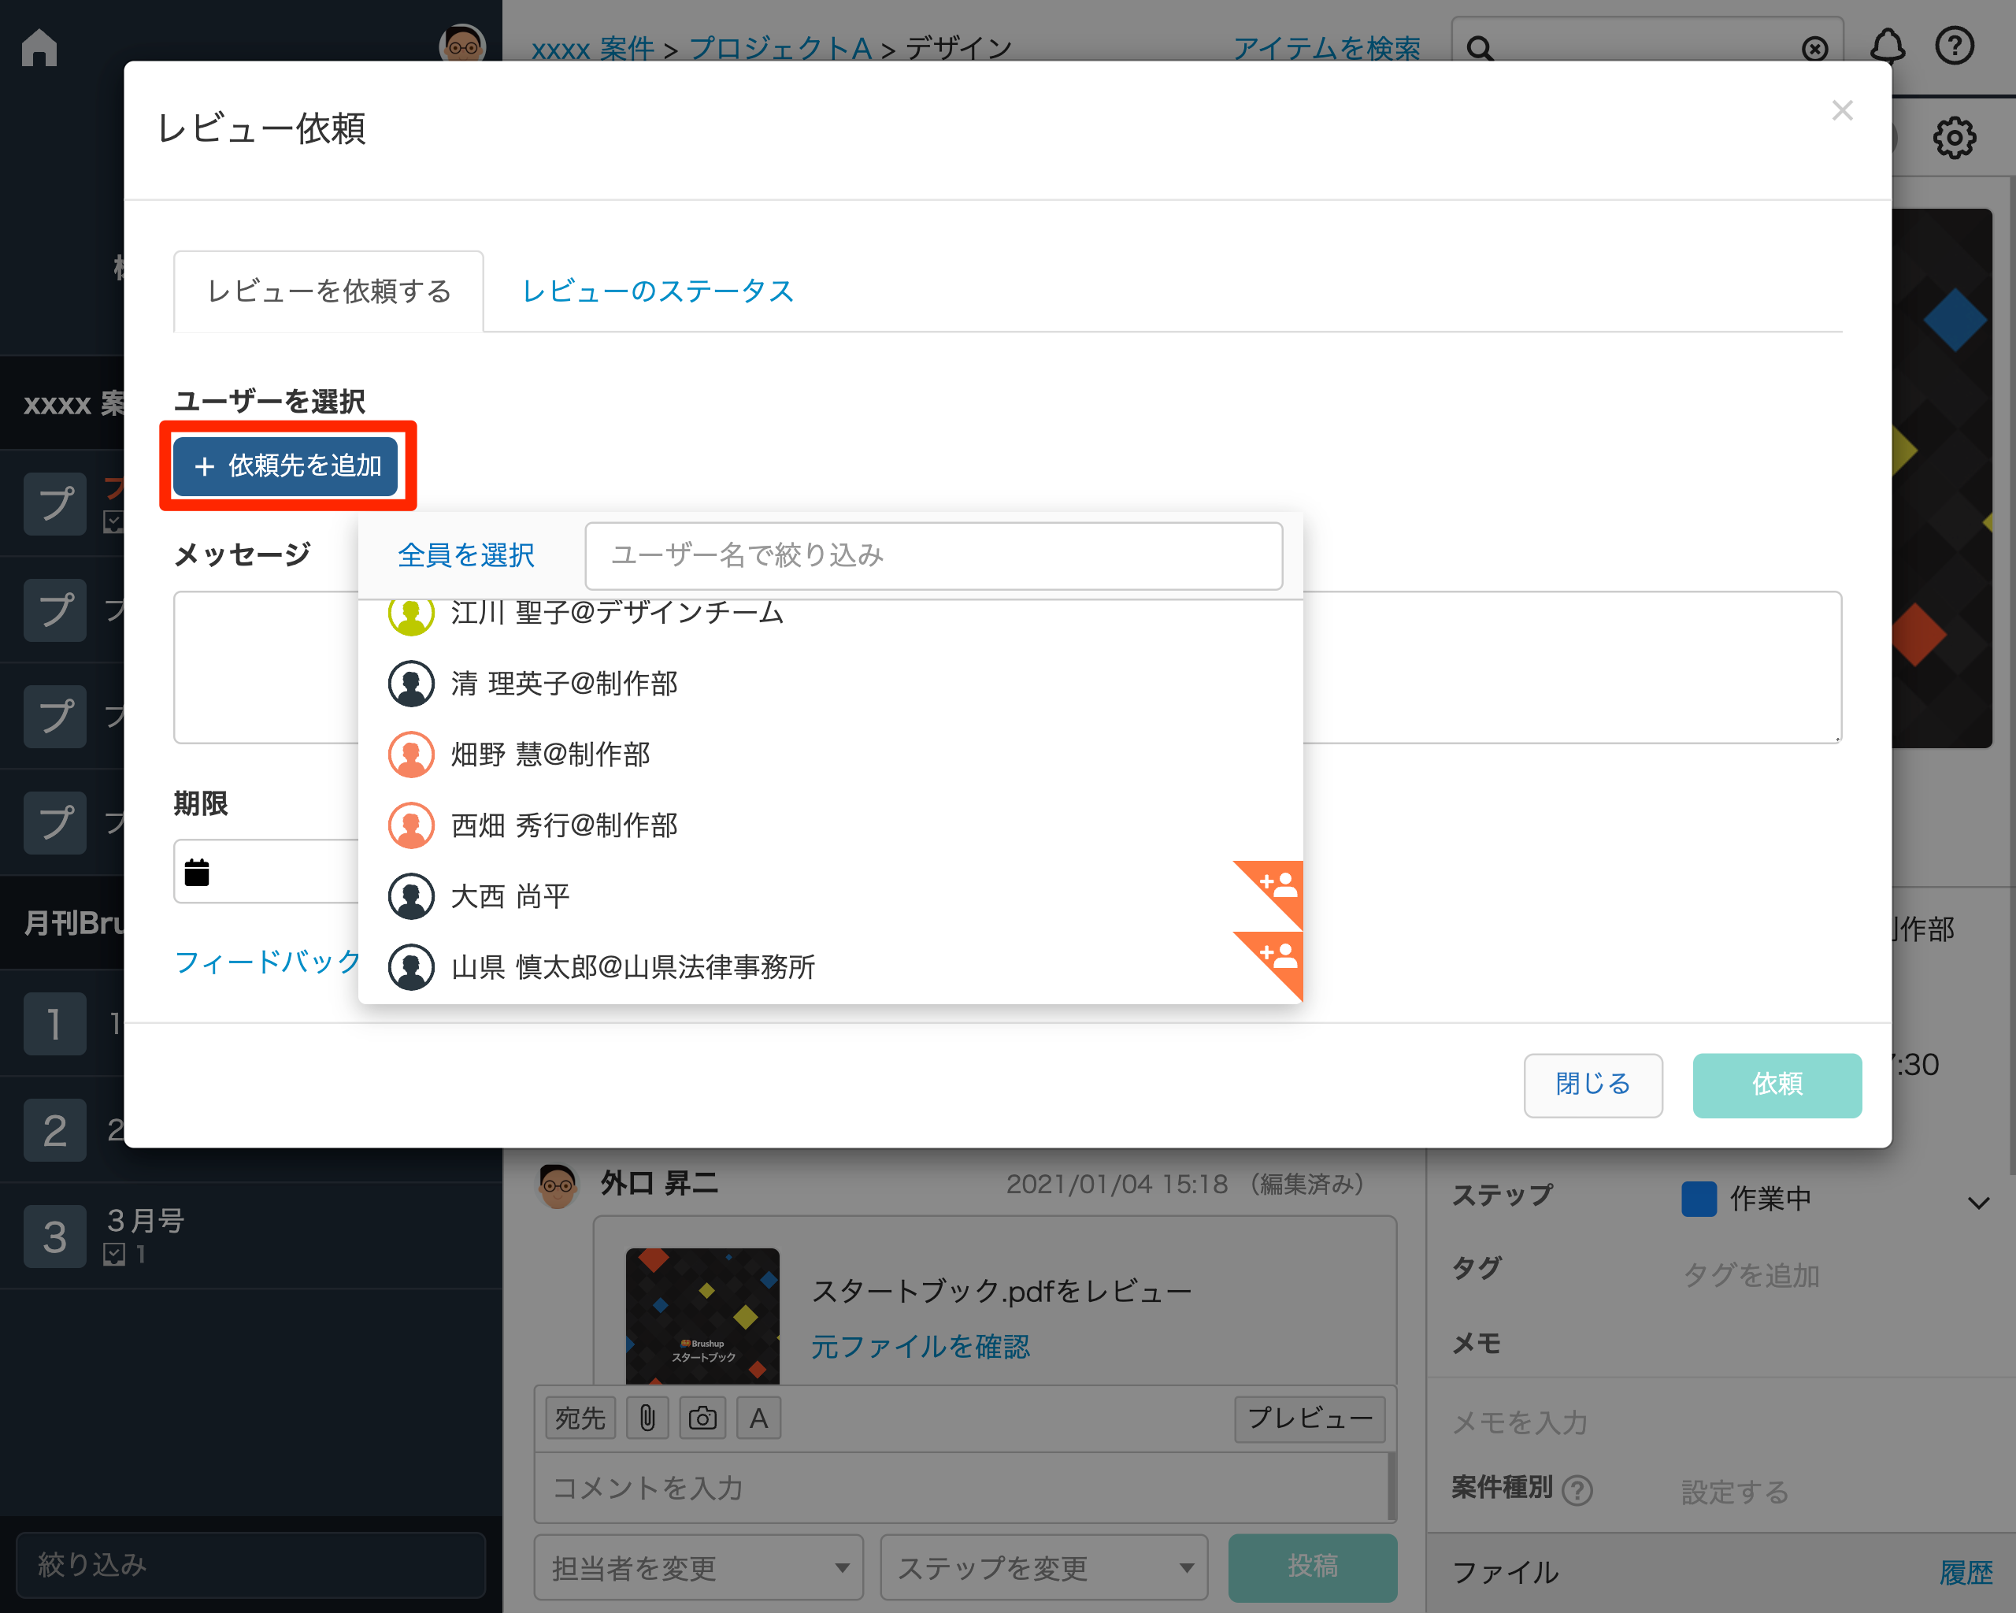The image size is (2016, 1613).
Task: Select the レビューを依頼する tab
Action: (x=328, y=291)
